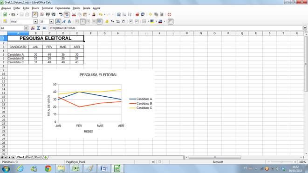Open the Formatar menu
This screenshot has width=308, height=173.
48,8
